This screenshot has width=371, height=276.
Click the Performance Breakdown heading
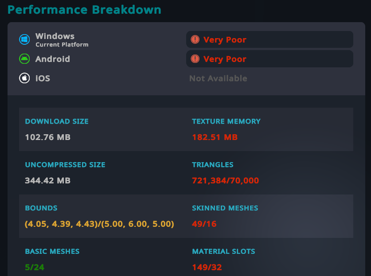[x=84, y=9]
